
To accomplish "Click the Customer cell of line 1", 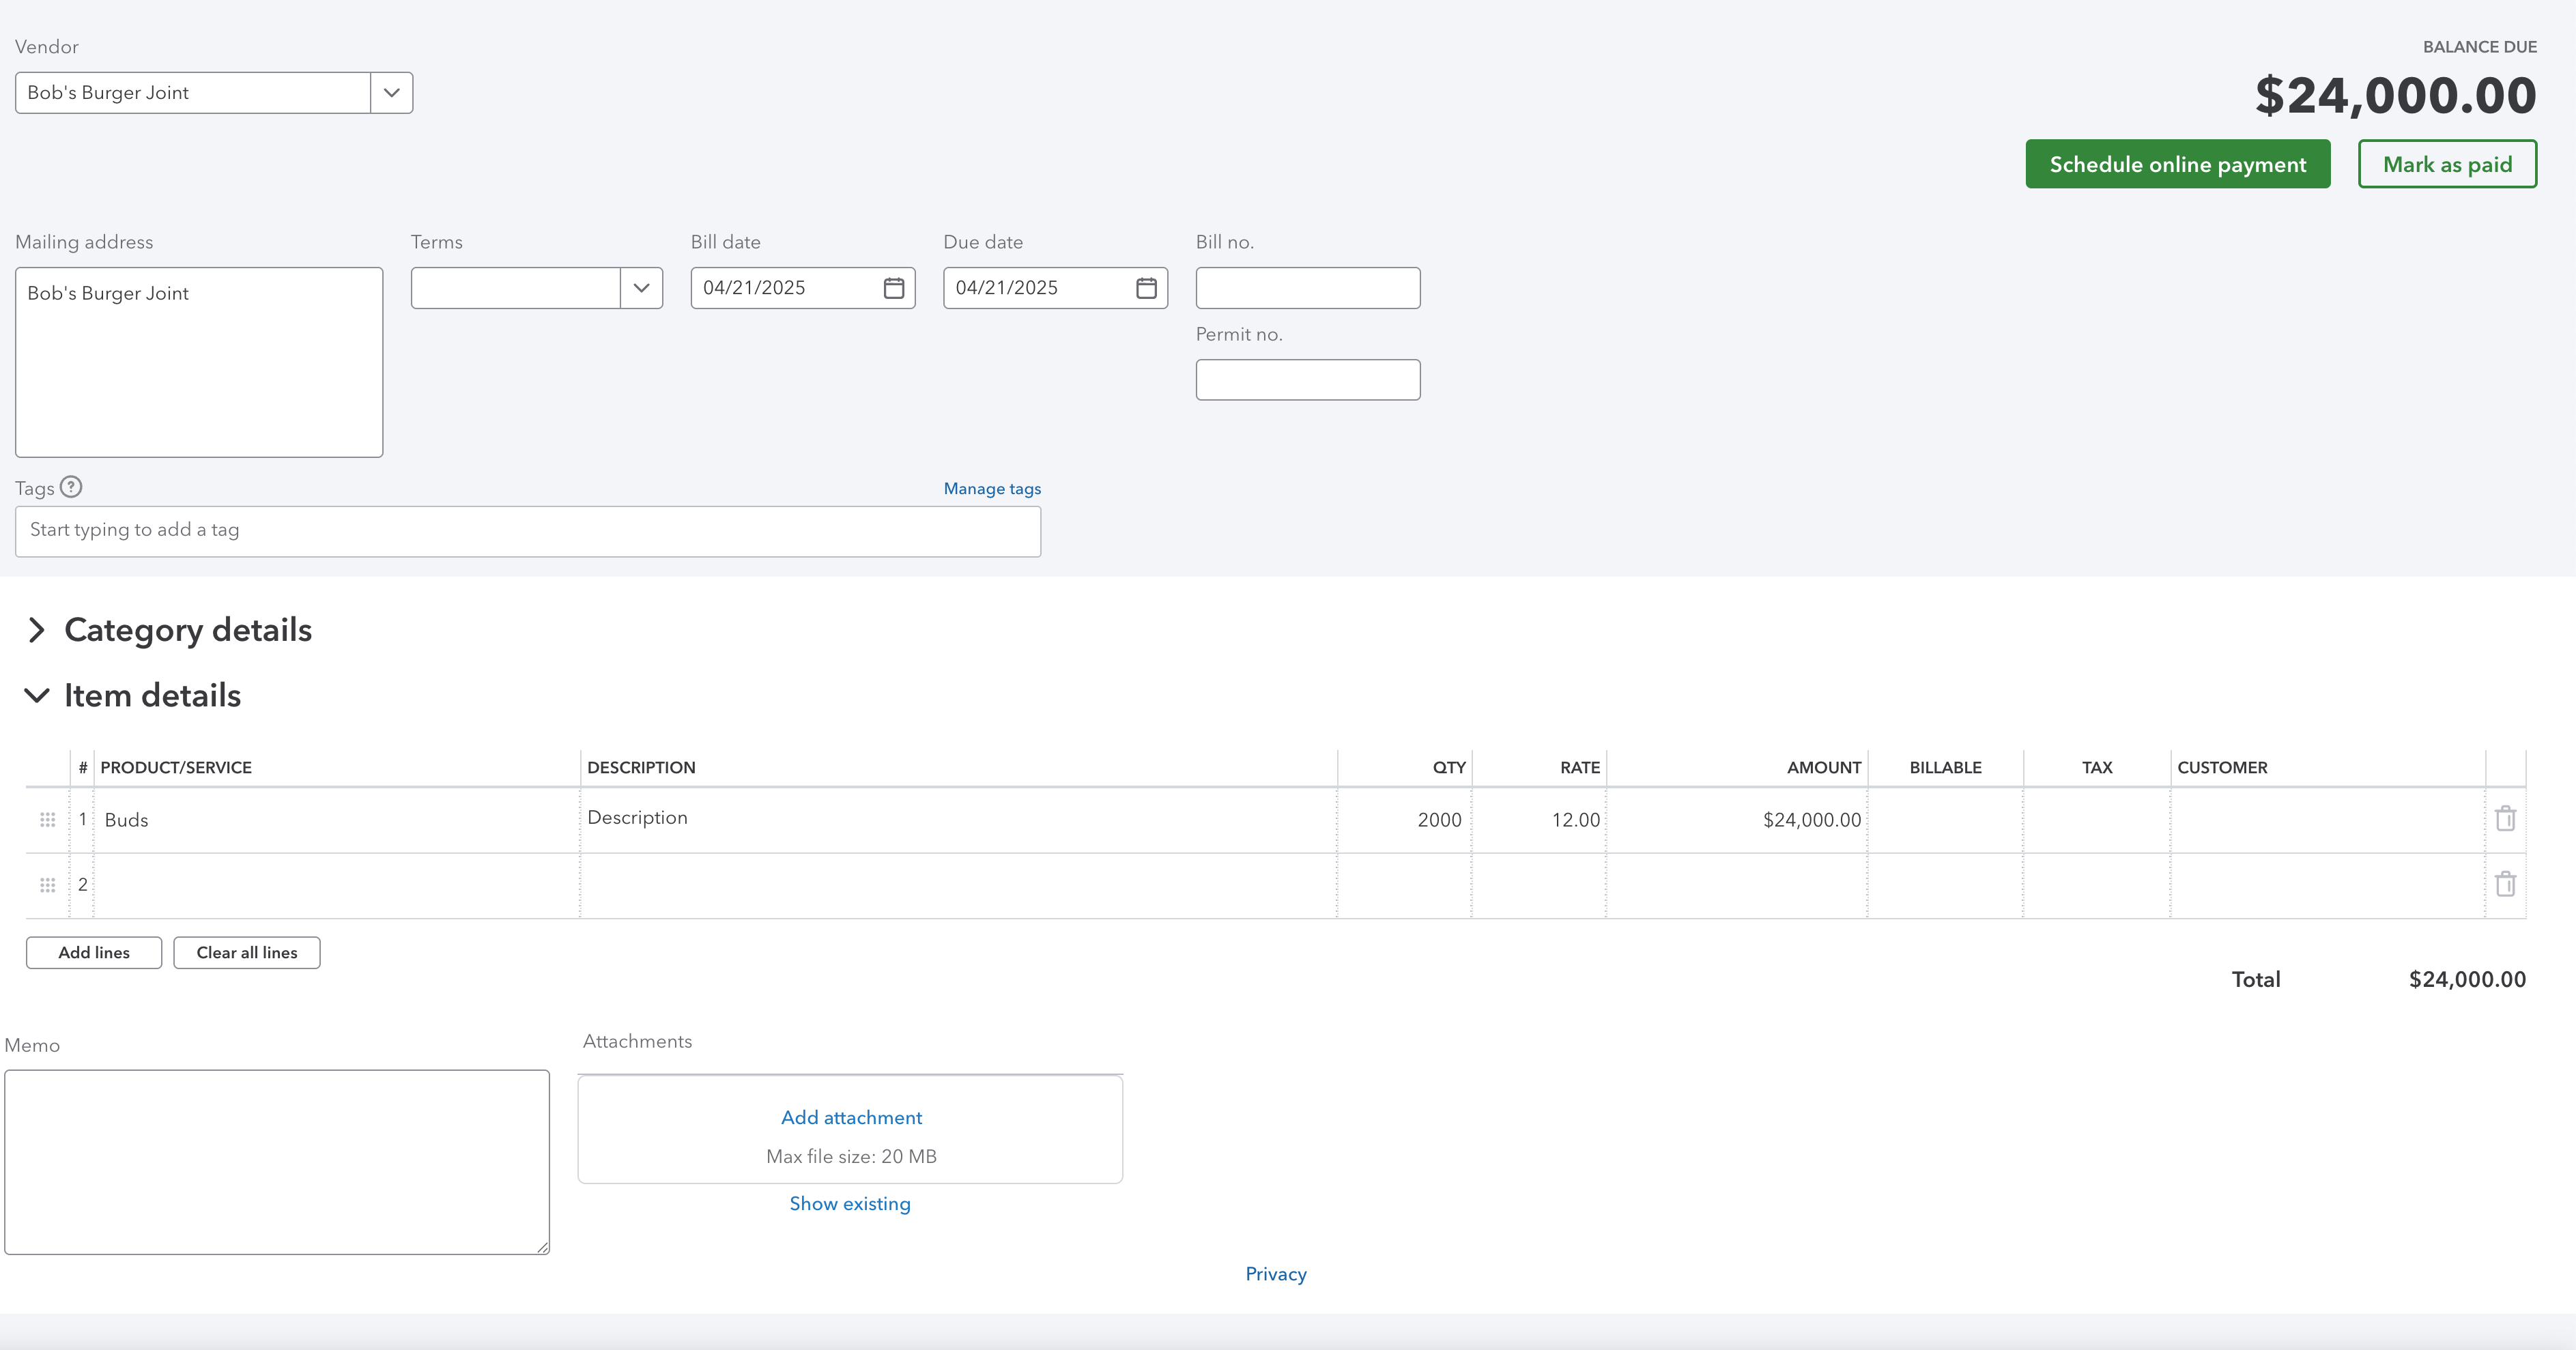I will coord(2328,820).
